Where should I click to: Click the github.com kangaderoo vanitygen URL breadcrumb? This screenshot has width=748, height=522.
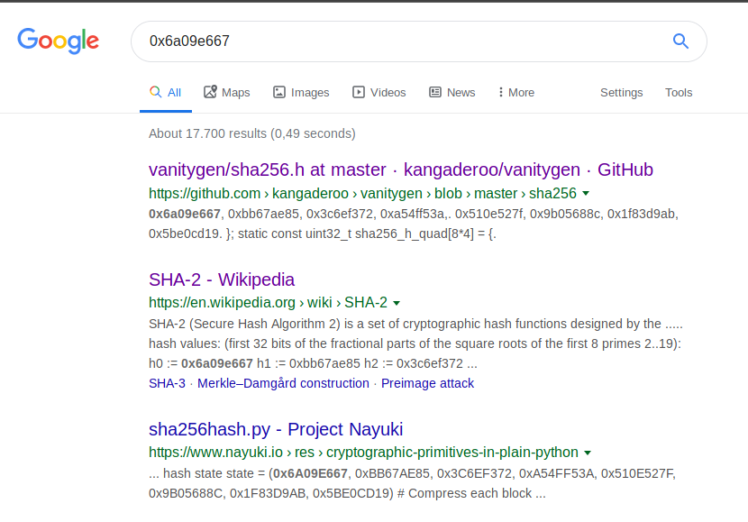pos(362,193)
